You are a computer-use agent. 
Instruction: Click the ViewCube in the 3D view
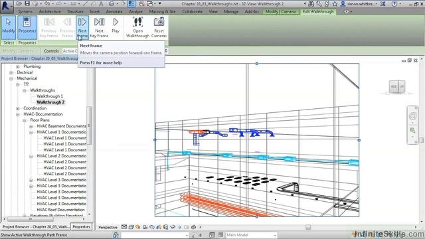(397, 87)
